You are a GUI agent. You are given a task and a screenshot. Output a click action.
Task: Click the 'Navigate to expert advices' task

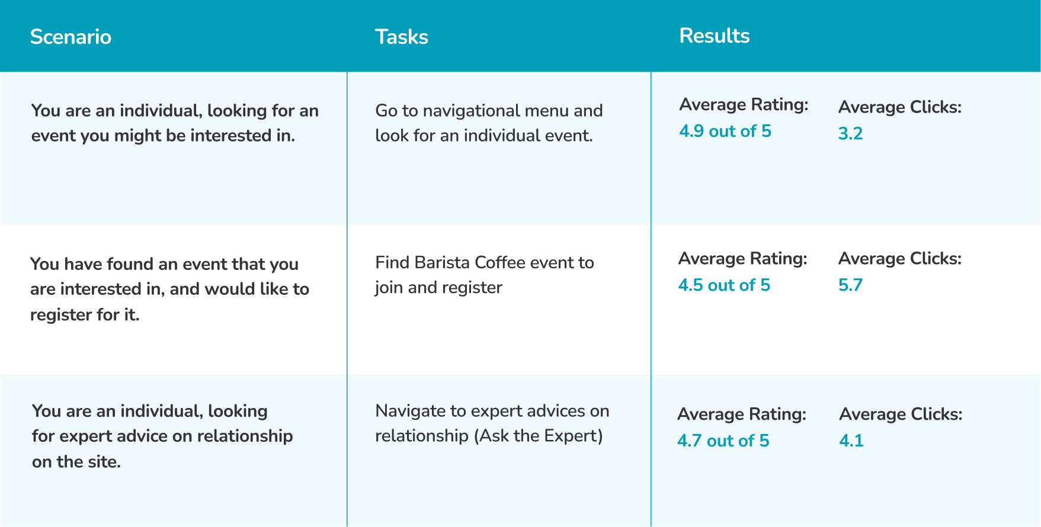(492, 423)
